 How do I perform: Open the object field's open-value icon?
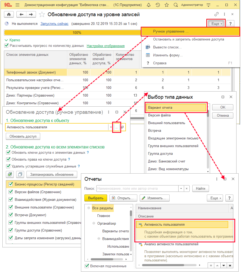[x=122, y=127]
